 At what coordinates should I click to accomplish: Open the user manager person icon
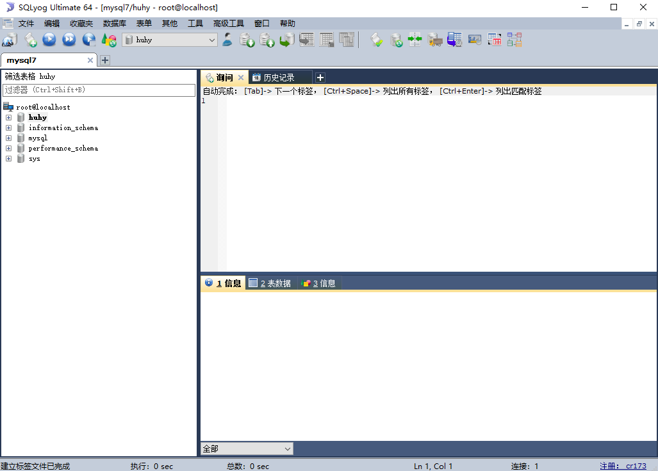[x=227, y=40]
